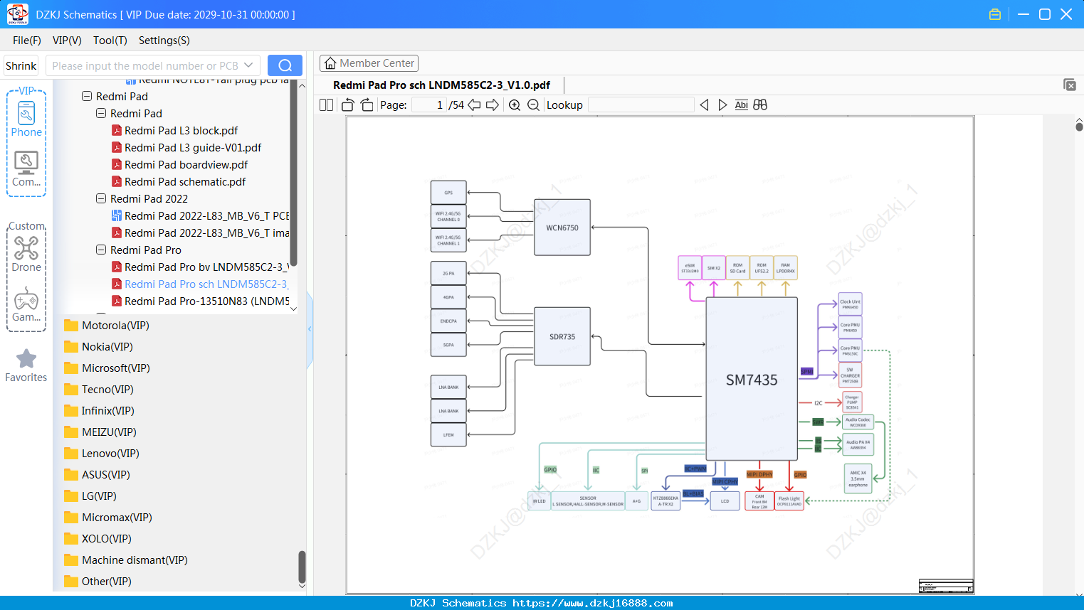Toggle the Abi whole-word match icon

point(742,105)
